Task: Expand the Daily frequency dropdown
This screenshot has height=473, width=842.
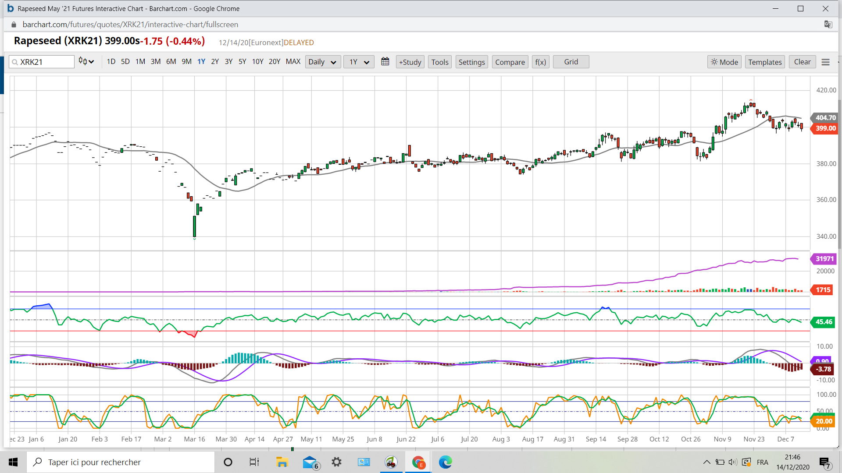Action: point(322,62)
